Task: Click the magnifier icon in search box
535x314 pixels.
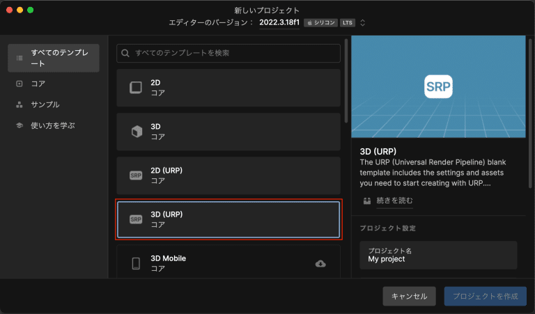Action: [x=125, y=53]
